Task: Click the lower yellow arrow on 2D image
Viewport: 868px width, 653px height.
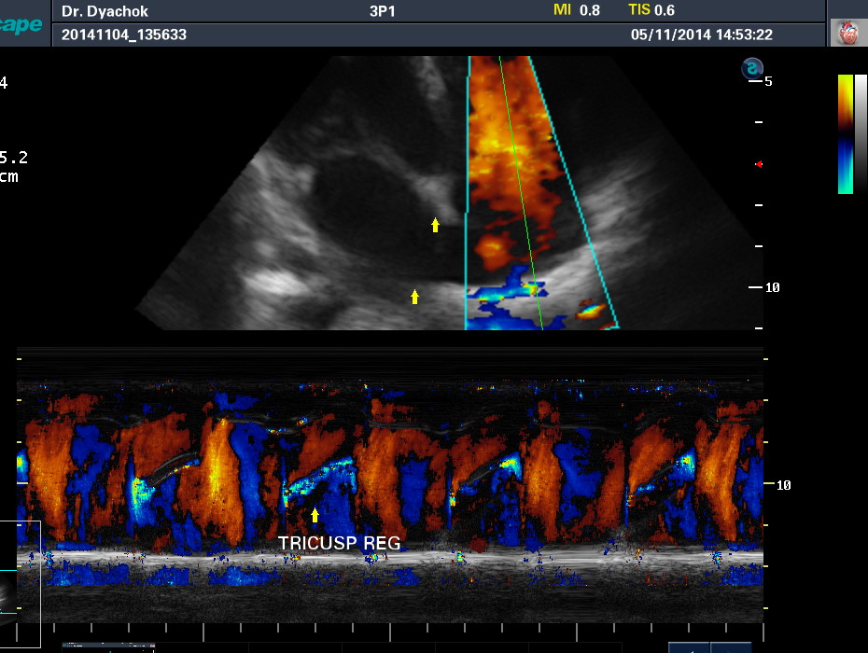Action: (x=414, y=297)
